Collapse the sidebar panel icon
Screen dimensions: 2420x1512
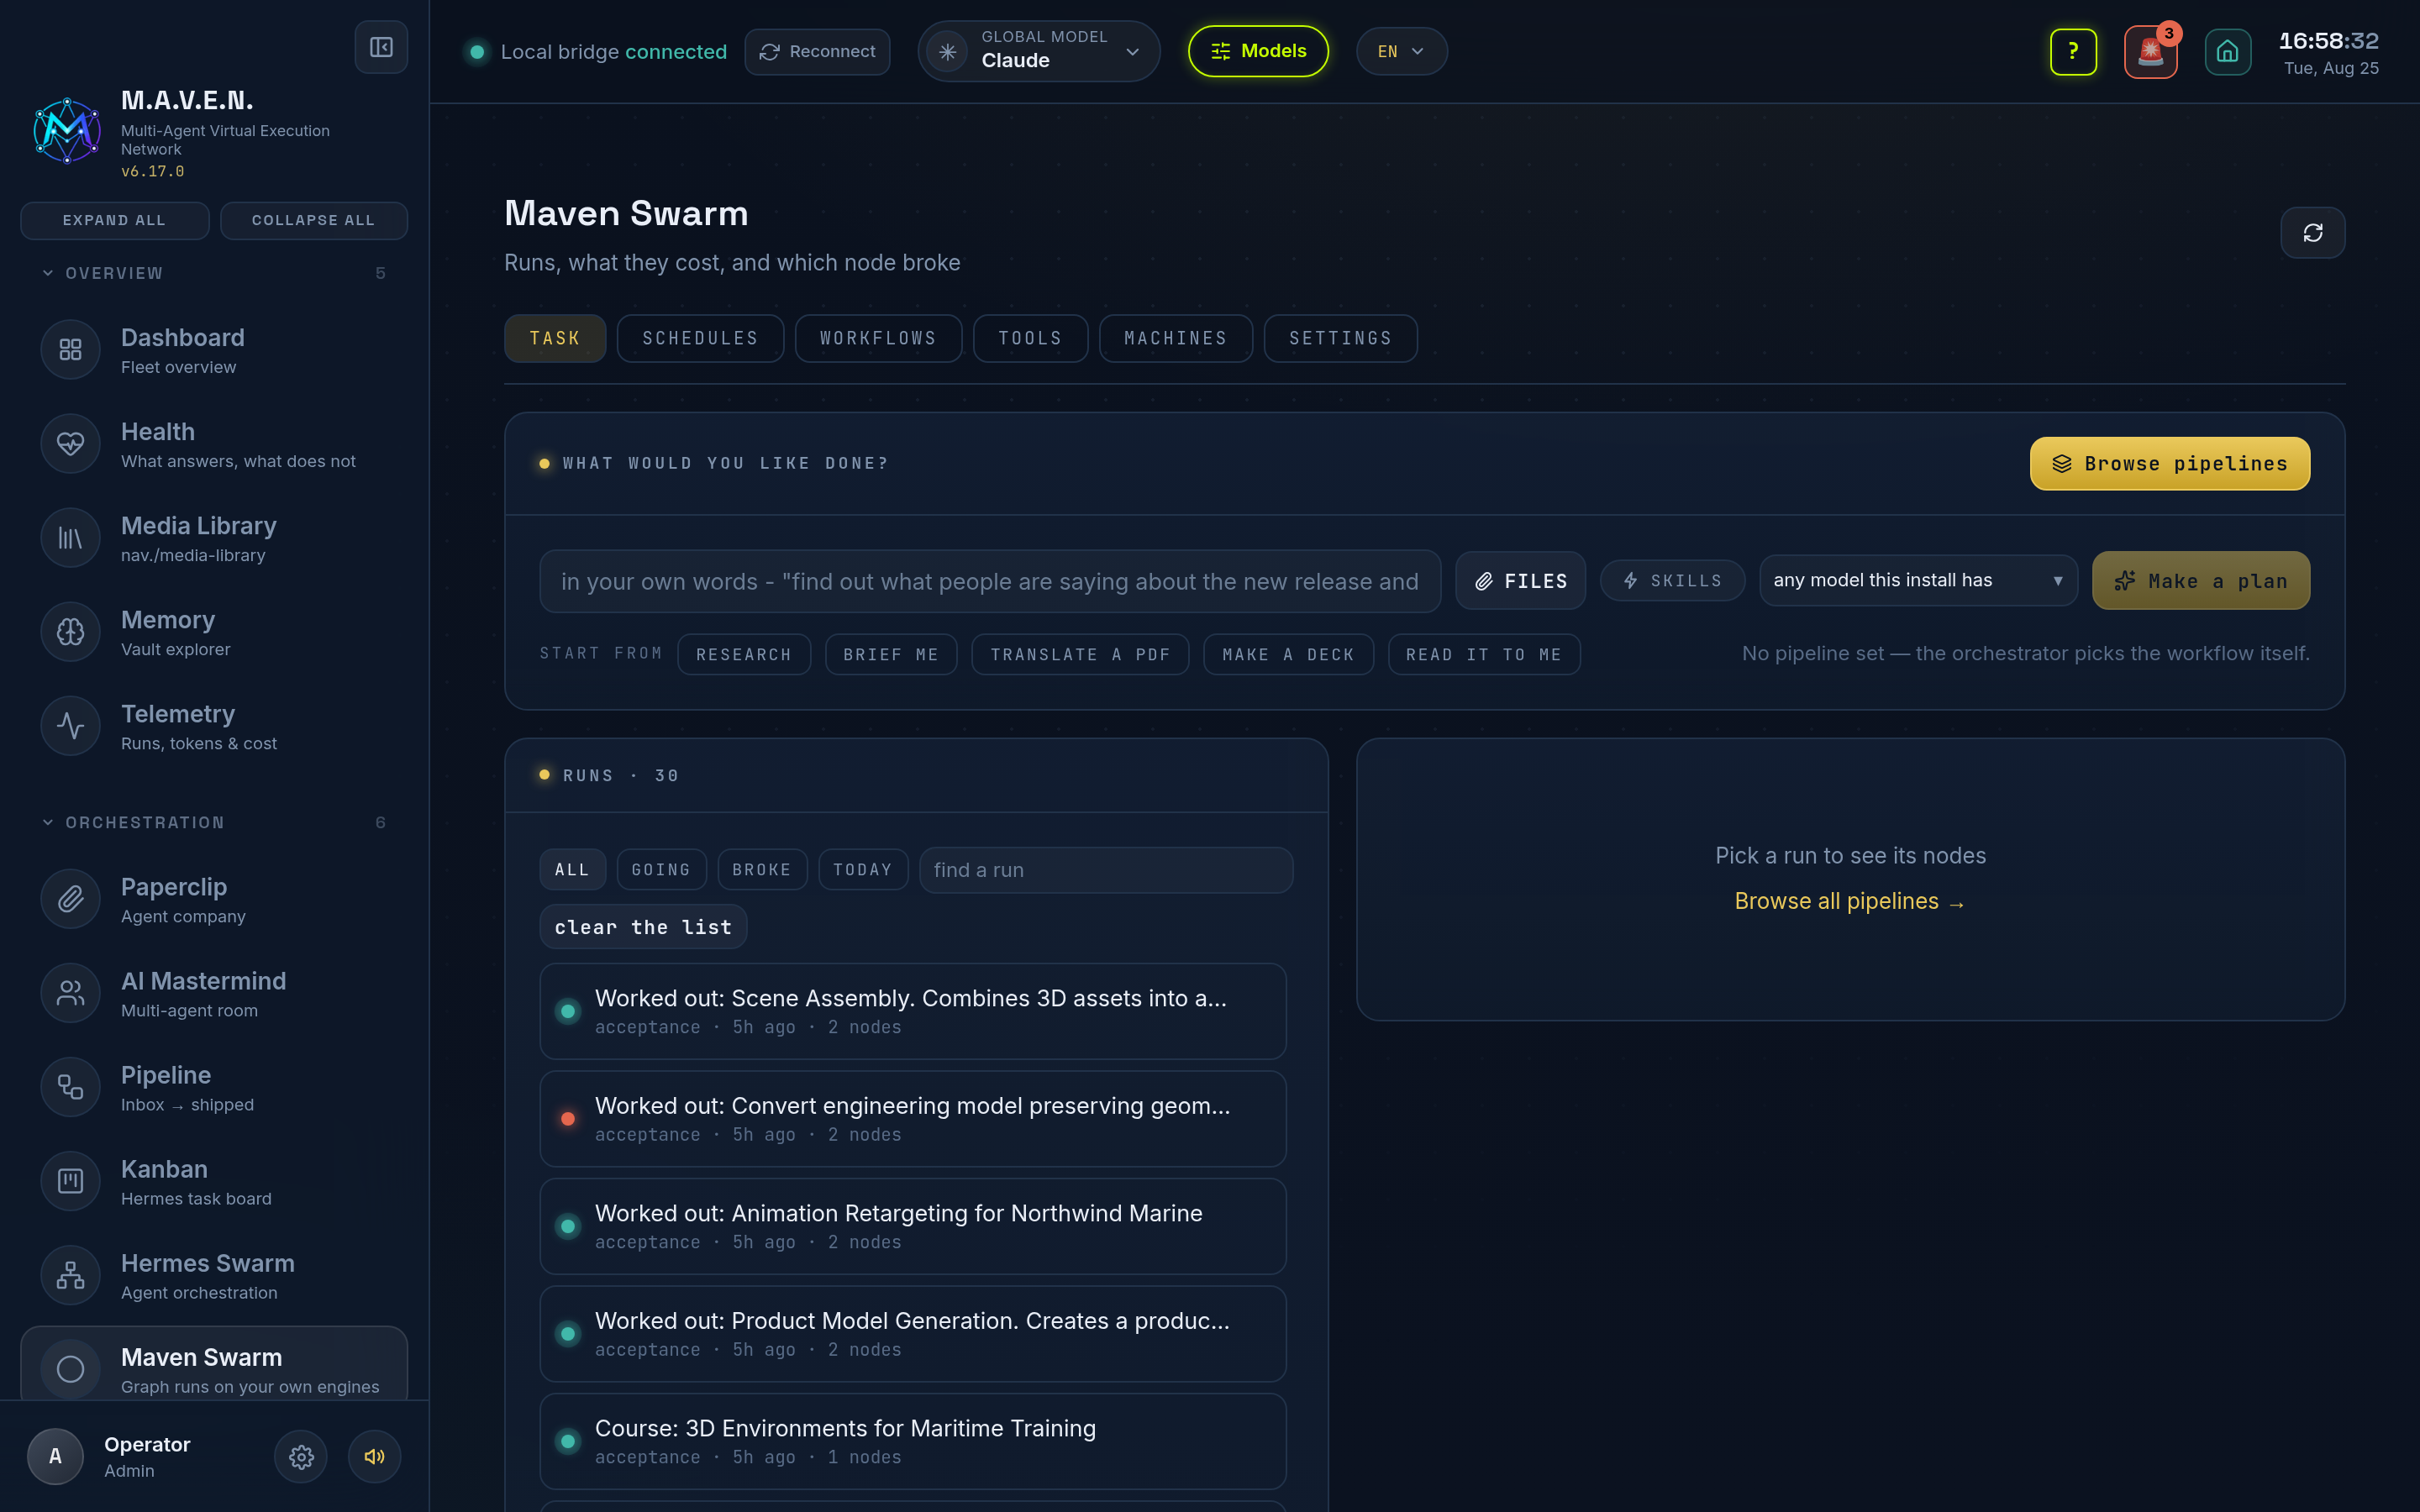[381, 47]
